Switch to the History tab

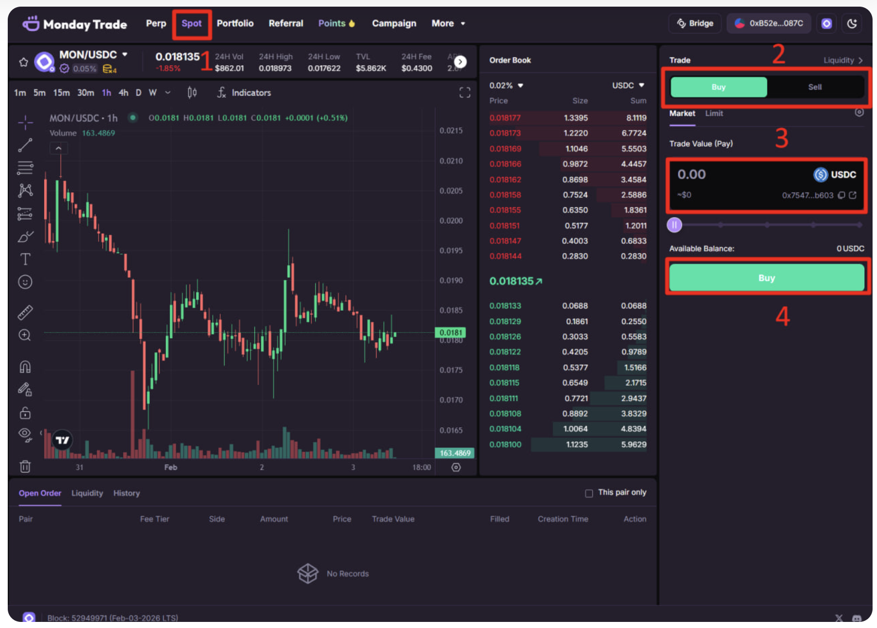127,493
